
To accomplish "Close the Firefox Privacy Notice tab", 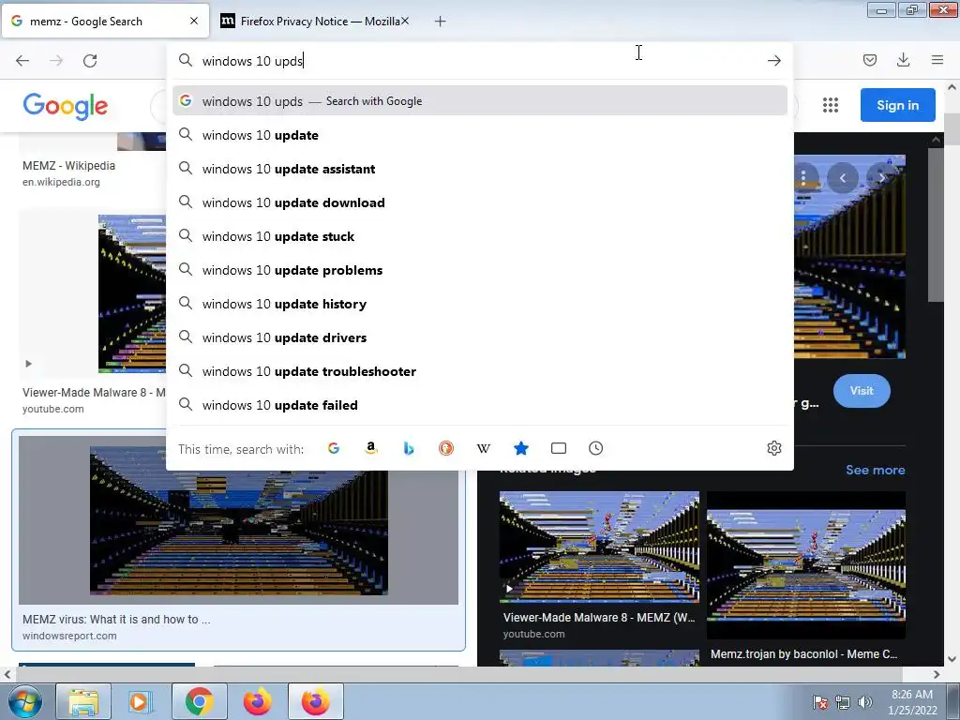I will (405, 21).
